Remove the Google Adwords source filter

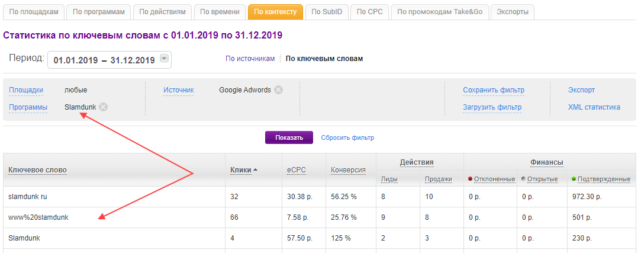278,90
